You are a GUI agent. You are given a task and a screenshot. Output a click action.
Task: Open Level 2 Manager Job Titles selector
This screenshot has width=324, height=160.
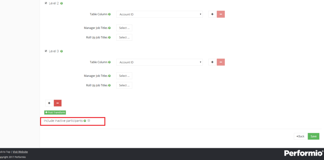pyautogui.click(x=124, y=28)
